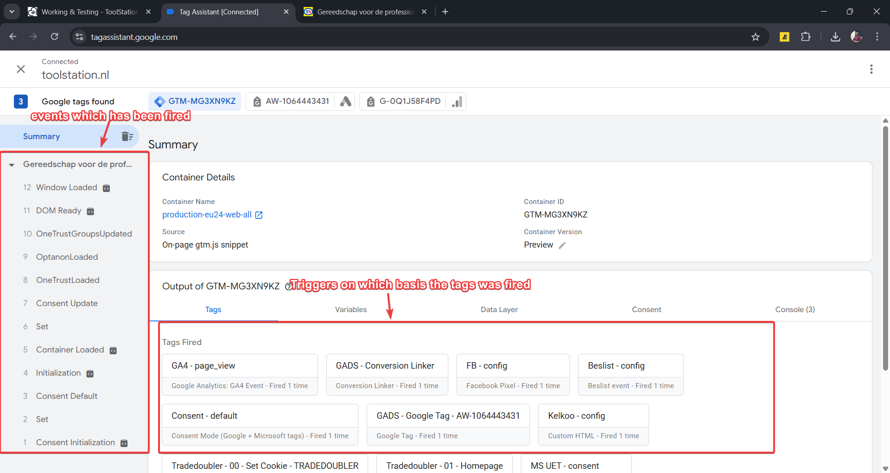Open the external link icon beside production-eu24-web-all
Screen dimensions: 890x473
pos(259,215)
